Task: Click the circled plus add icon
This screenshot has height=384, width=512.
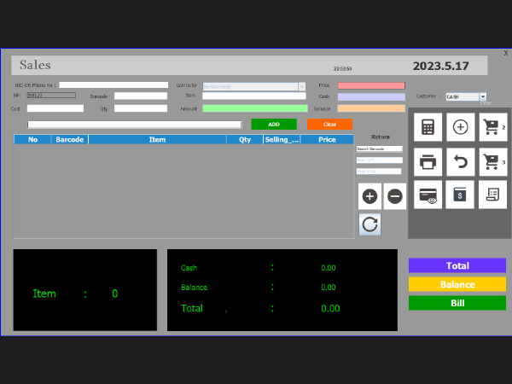Action: [460, 127]
